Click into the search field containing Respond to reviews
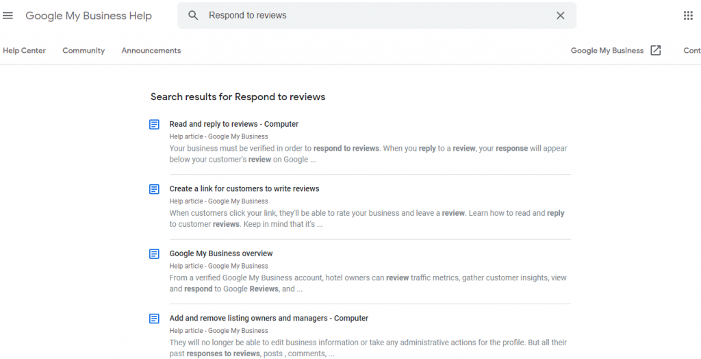 pyautogui.click(x=377, y=16)
